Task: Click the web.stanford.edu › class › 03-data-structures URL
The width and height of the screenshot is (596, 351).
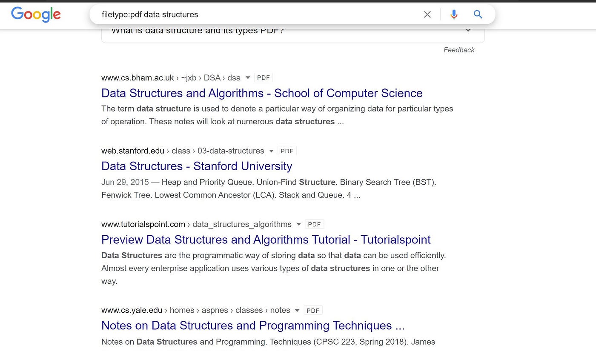Action: point(183,151)
